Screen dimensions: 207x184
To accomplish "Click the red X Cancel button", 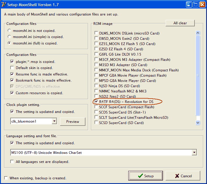I will pos(183,176).
